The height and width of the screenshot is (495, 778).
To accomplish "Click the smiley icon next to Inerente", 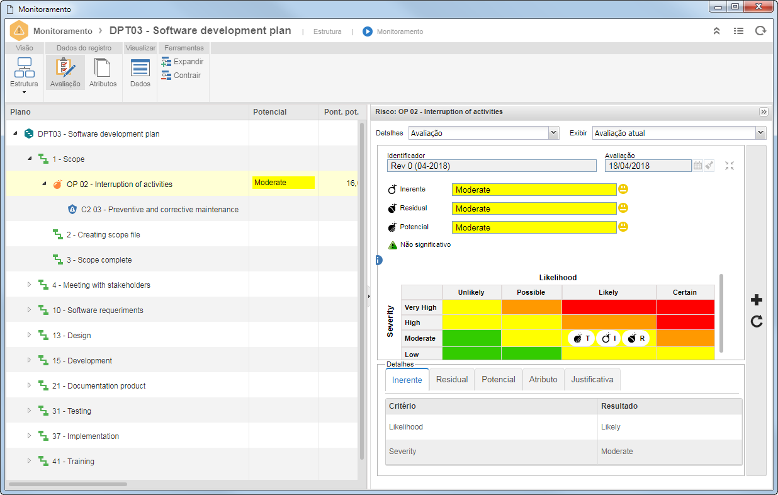I will (623, 189).
